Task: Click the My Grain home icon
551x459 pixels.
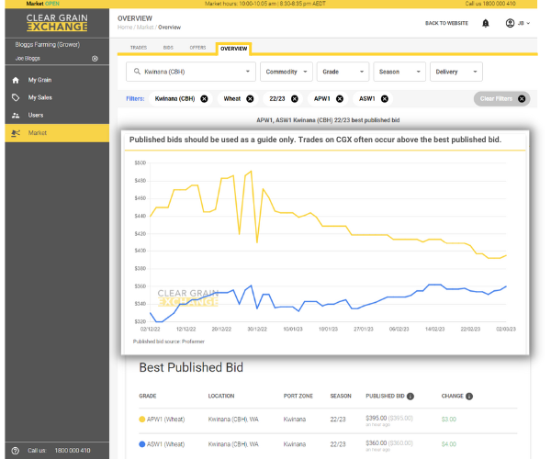Action: click(x=16, y=80)
